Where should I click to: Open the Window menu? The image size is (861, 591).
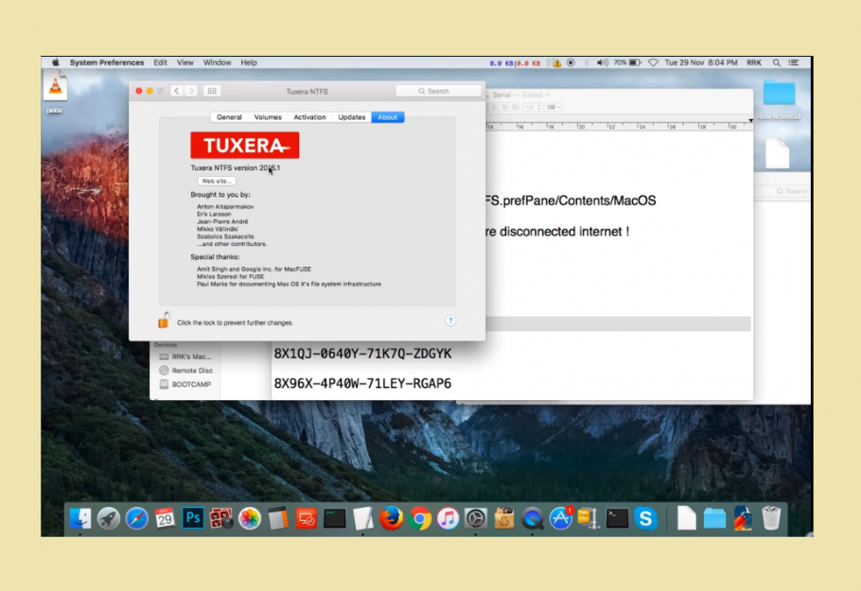[x=217, y=62]
